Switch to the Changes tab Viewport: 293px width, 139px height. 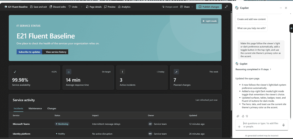(x=52, y=108)
